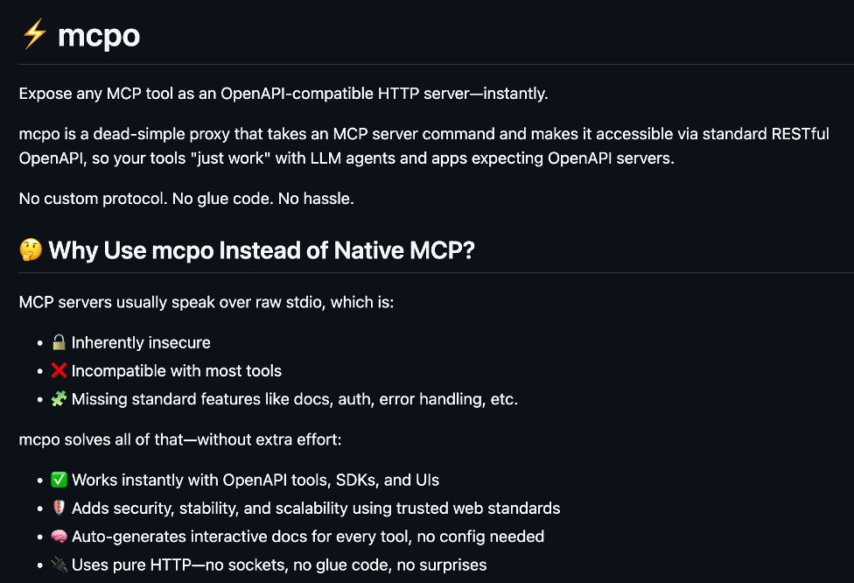Viewport: 854px width, 583px height.
Task: Click the lightning bolt emoji beside mcpo
Action: tap(34, 35)
